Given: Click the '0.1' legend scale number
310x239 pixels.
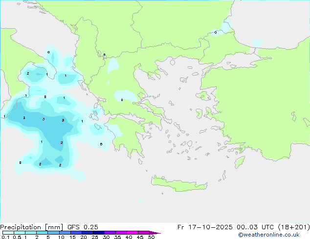Looking at the screenshot, I should (5, 237).
